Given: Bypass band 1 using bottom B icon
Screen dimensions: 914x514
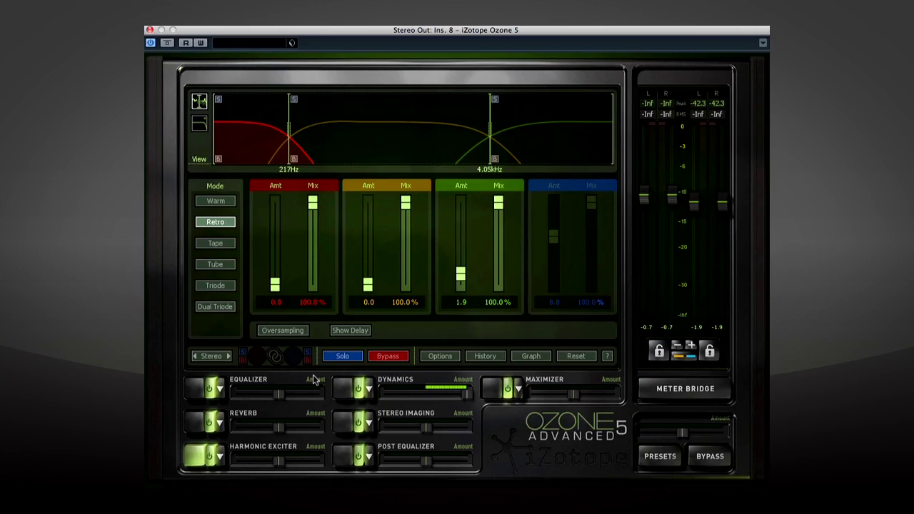Looking at the screenshot, I should (219, 159).
